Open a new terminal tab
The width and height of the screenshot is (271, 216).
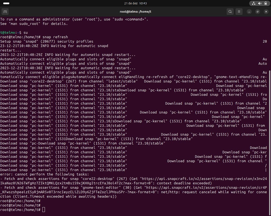click(x=5, y=12)
